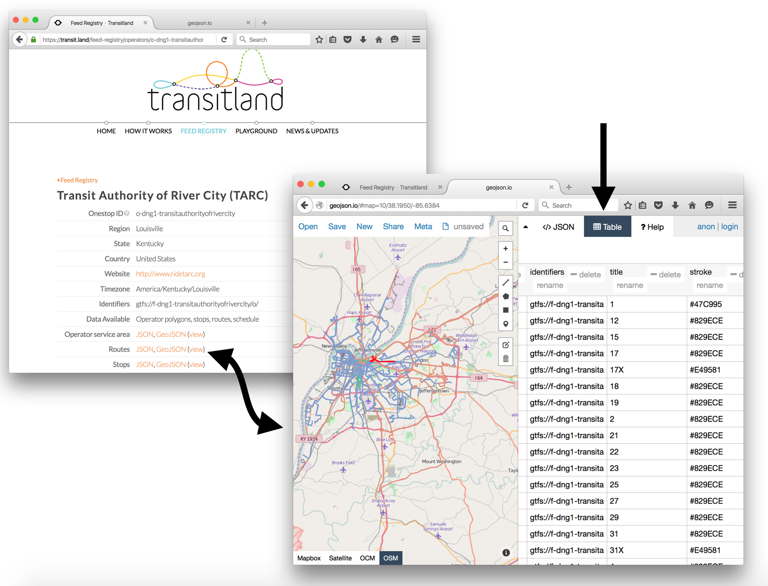The image size is (768, 586).
Task: Click the login link in geojson.io
Action: 729,227
